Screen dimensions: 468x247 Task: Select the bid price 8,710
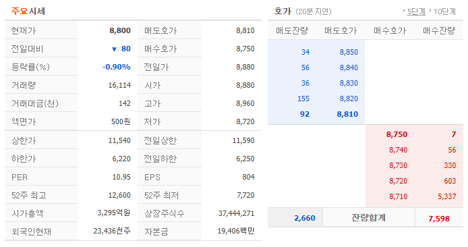(398, 196)
